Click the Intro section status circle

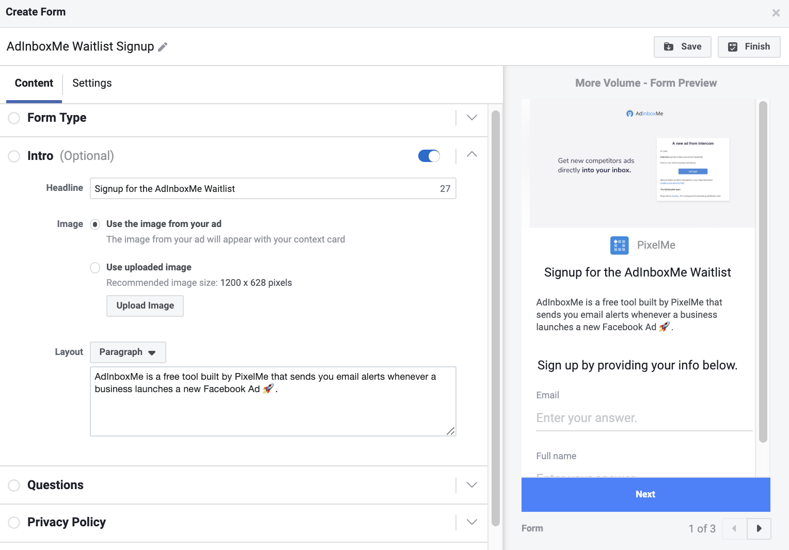pyautogui.click(x=14, y=156)
